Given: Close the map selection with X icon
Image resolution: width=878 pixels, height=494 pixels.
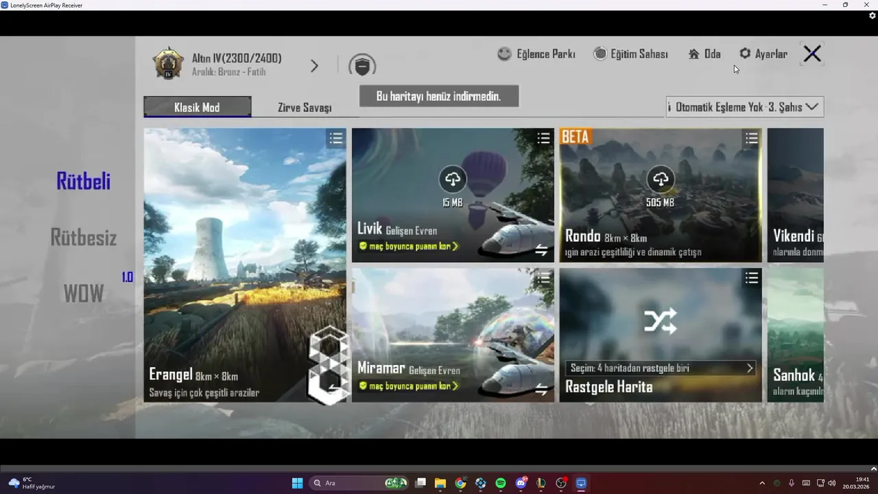Looking at the screenshot, I should coord(812,54).
